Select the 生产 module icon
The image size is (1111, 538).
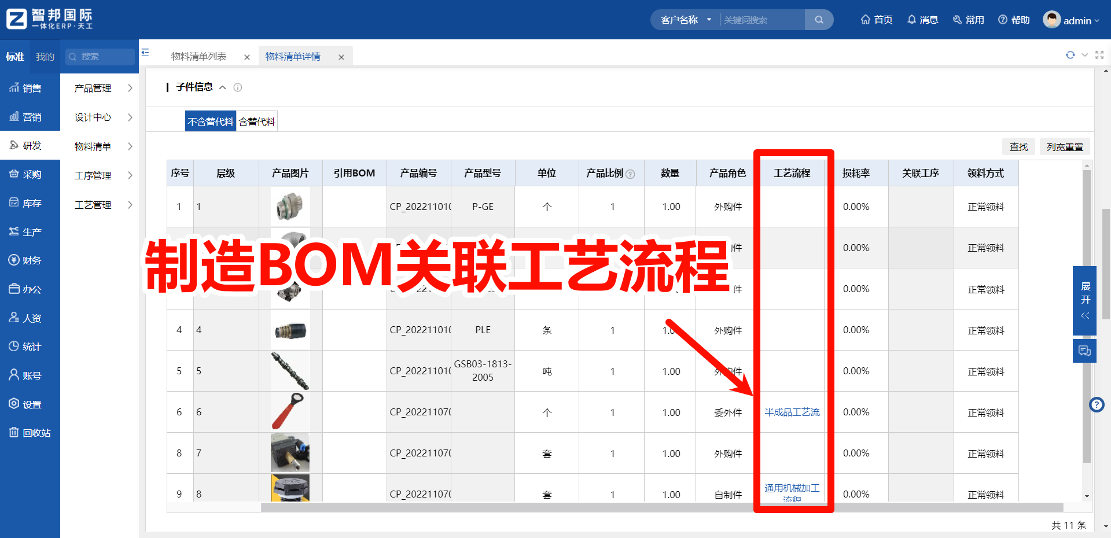(30, 231)
